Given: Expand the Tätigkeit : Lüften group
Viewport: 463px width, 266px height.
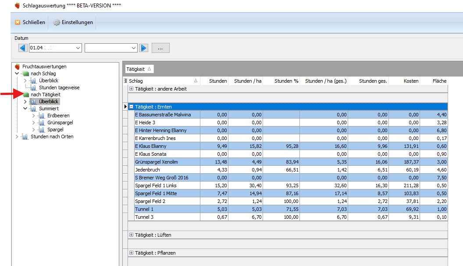Looking at the screenshot, I should 132,235.
